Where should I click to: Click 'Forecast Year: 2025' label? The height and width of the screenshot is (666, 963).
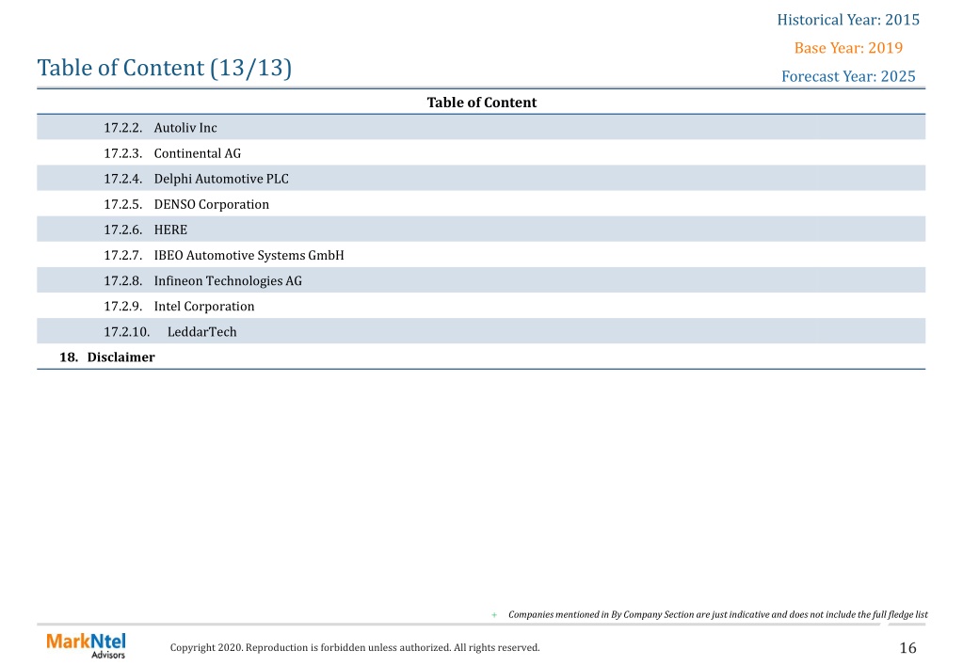click(x=848, y=76)
